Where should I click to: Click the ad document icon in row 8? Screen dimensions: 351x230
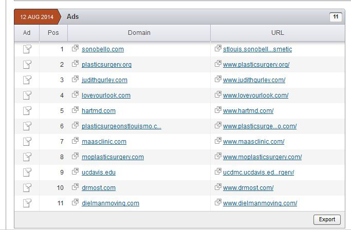tap(27, 157)
